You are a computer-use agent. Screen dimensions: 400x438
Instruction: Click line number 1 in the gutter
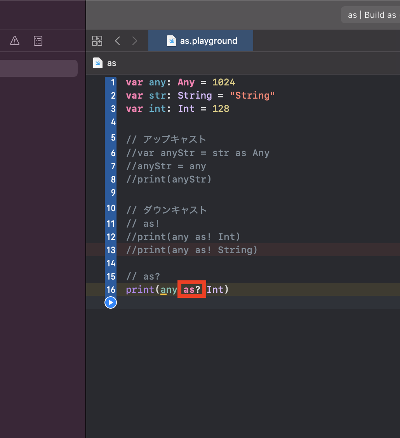click(x=113, y=82)
